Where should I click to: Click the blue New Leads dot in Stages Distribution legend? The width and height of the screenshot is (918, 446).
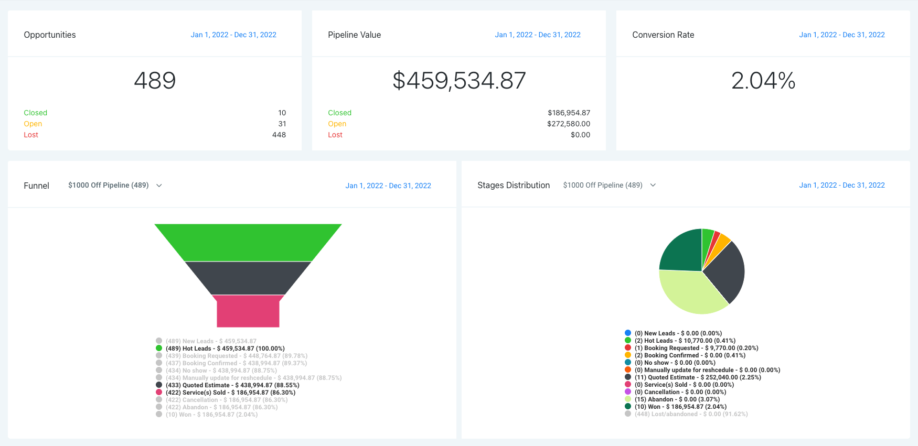628,333
